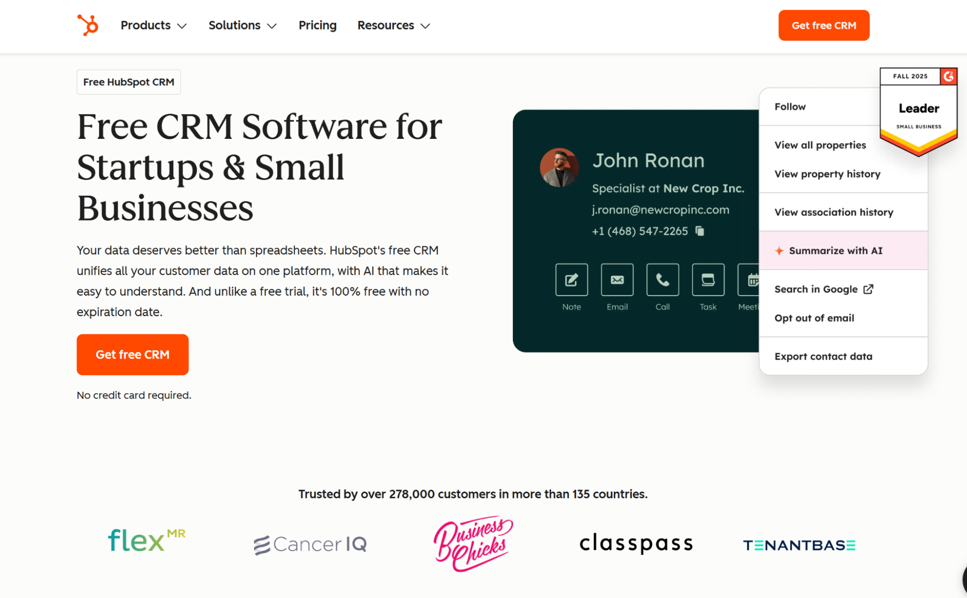Click the Task icon on contact card
This screenshot has height=598, width=967.
pyautogui.click(x=708, y=279)
